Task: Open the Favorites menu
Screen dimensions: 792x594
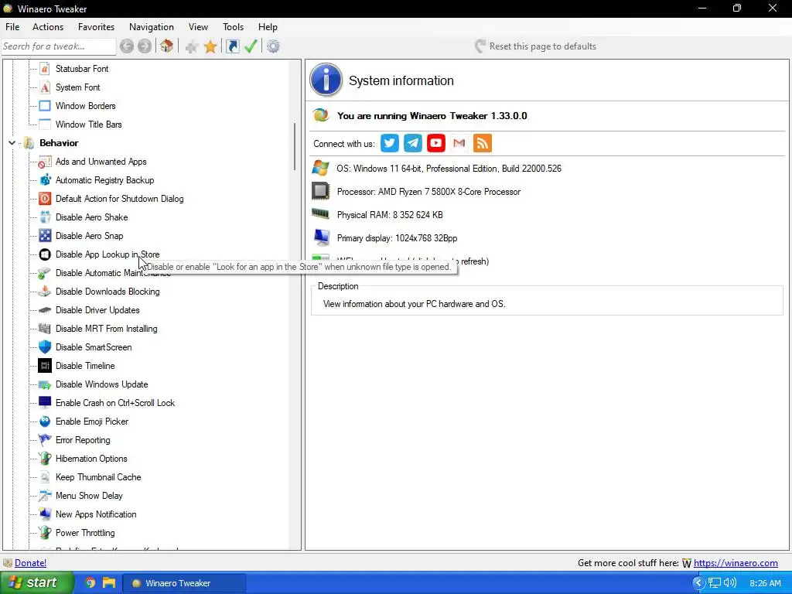Action: (96, 27)
